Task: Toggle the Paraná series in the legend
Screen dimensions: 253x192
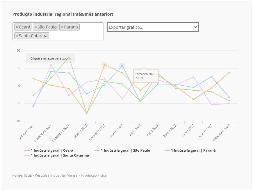Action: pyautogui.click(x=193, y=150)
